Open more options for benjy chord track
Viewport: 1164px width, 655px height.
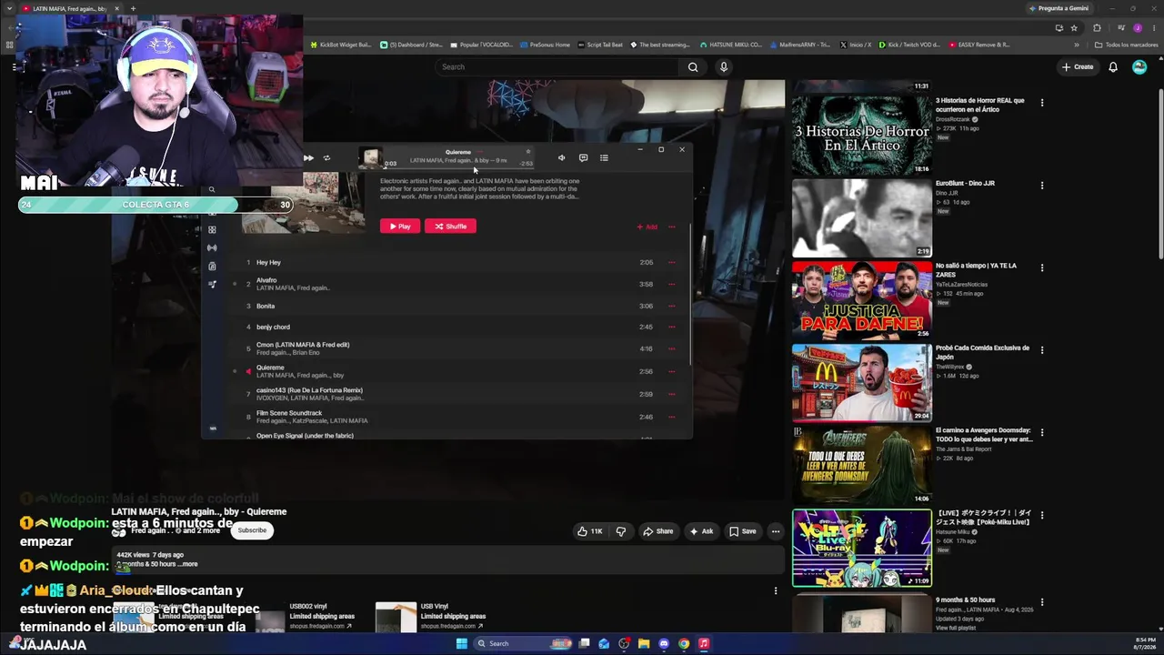tap(672, 327)
